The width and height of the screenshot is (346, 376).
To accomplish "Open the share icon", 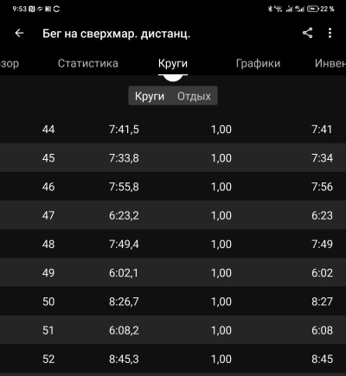I will 307,33.
